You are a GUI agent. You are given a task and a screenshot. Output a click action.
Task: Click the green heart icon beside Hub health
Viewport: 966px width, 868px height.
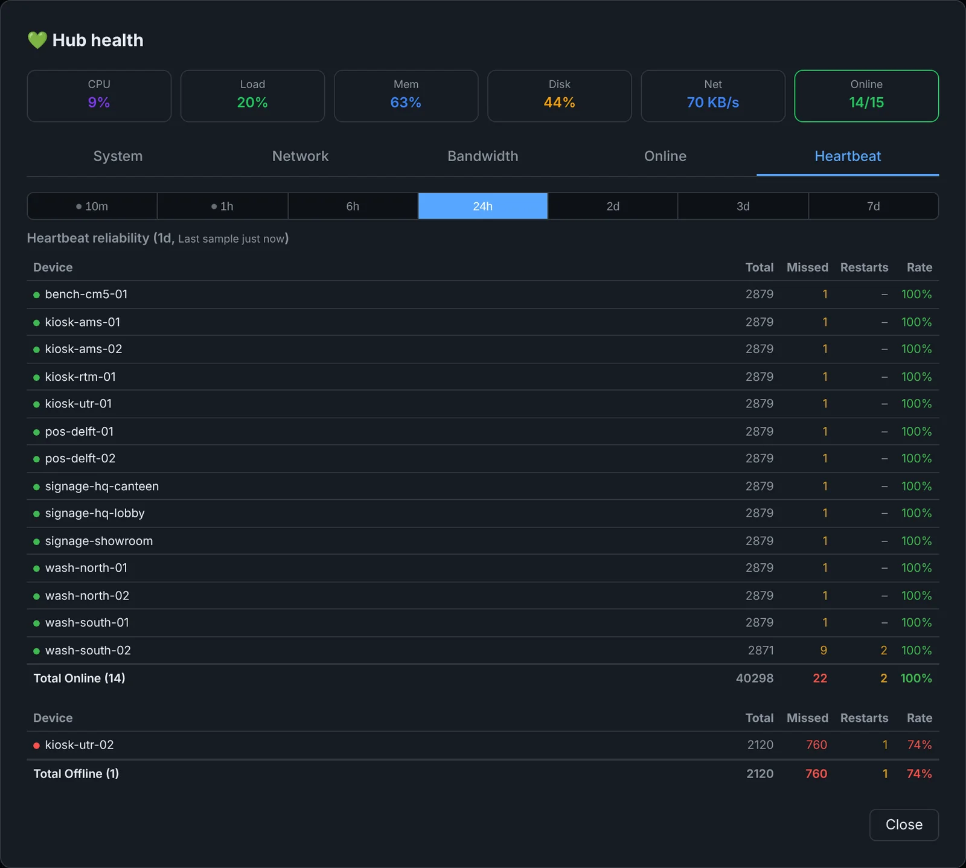click(x=37, y=40)
